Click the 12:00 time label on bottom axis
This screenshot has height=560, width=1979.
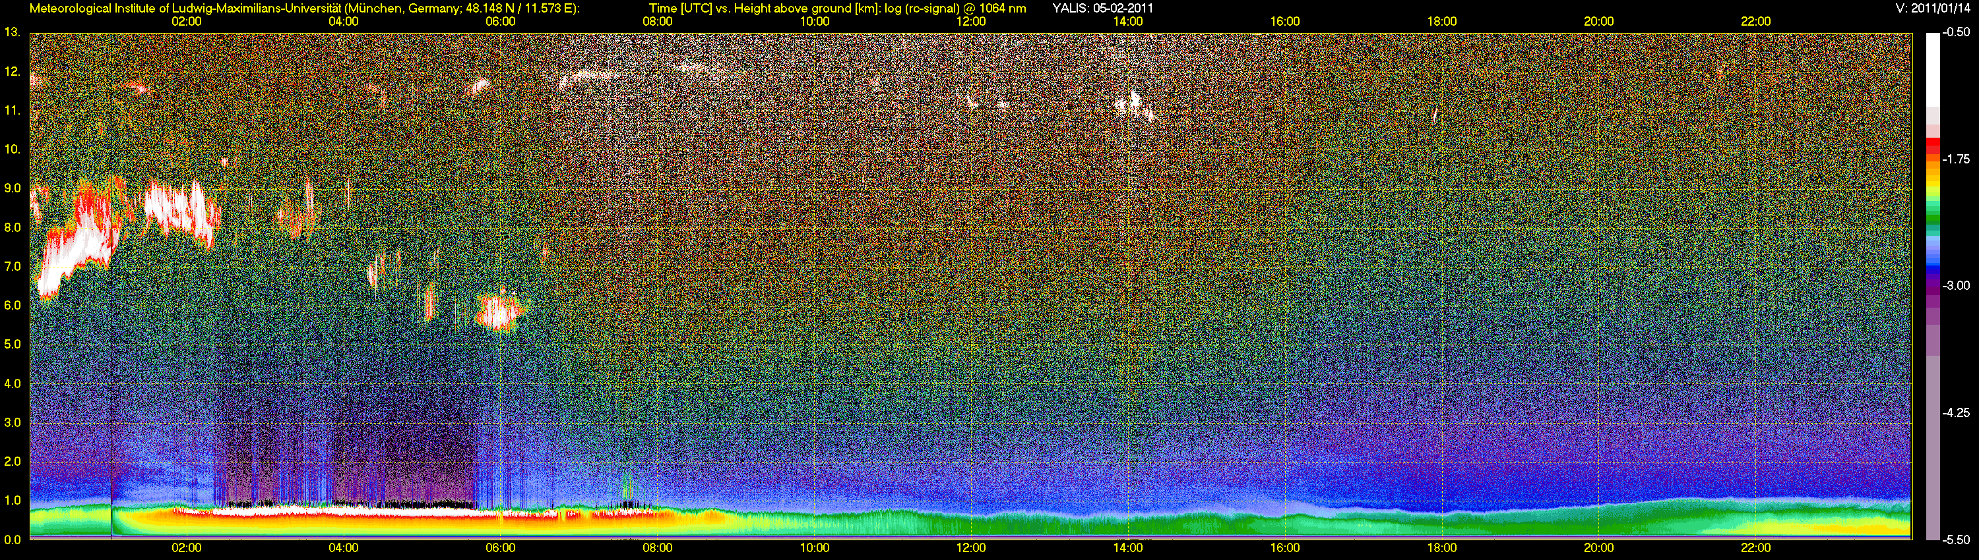click(971, 547)
